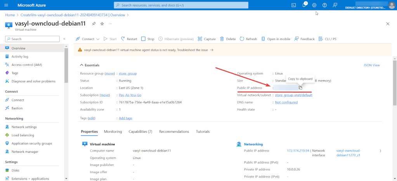This screenshot has height=181, width=397.
Task: Pin the virtual machine to dashboard
Action: pyautogui.click(x=94, y=24)
